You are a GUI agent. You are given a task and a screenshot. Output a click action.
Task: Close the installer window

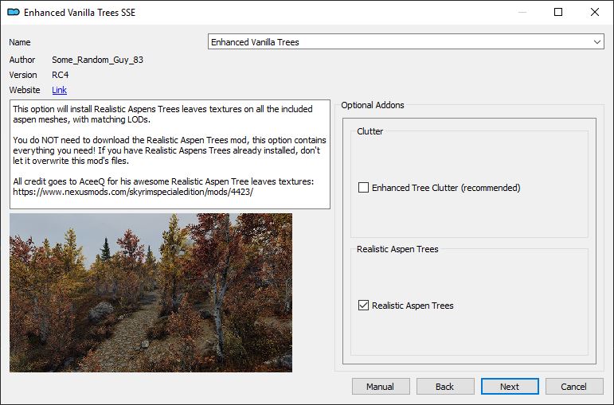pos(595,12)
